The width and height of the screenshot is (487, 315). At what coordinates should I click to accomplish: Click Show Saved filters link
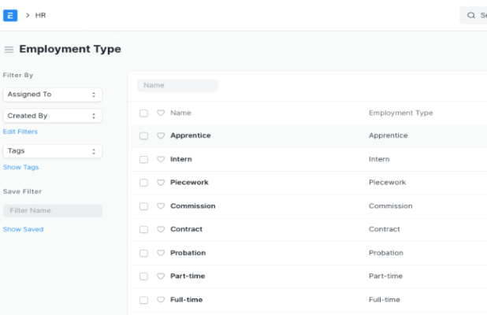point(24,229)
